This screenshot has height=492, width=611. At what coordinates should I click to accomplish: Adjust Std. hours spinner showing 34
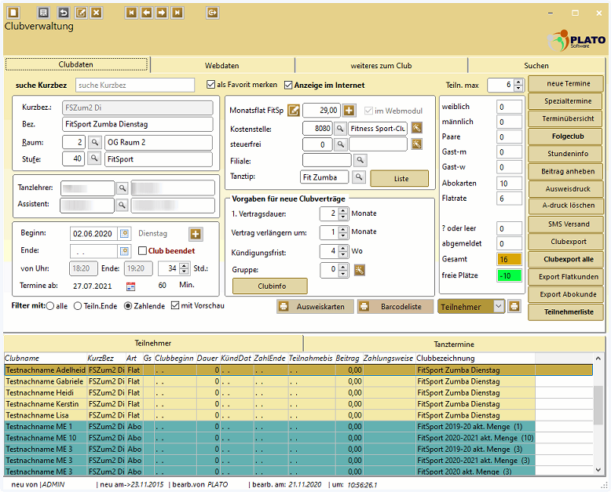tap(185, 268)
